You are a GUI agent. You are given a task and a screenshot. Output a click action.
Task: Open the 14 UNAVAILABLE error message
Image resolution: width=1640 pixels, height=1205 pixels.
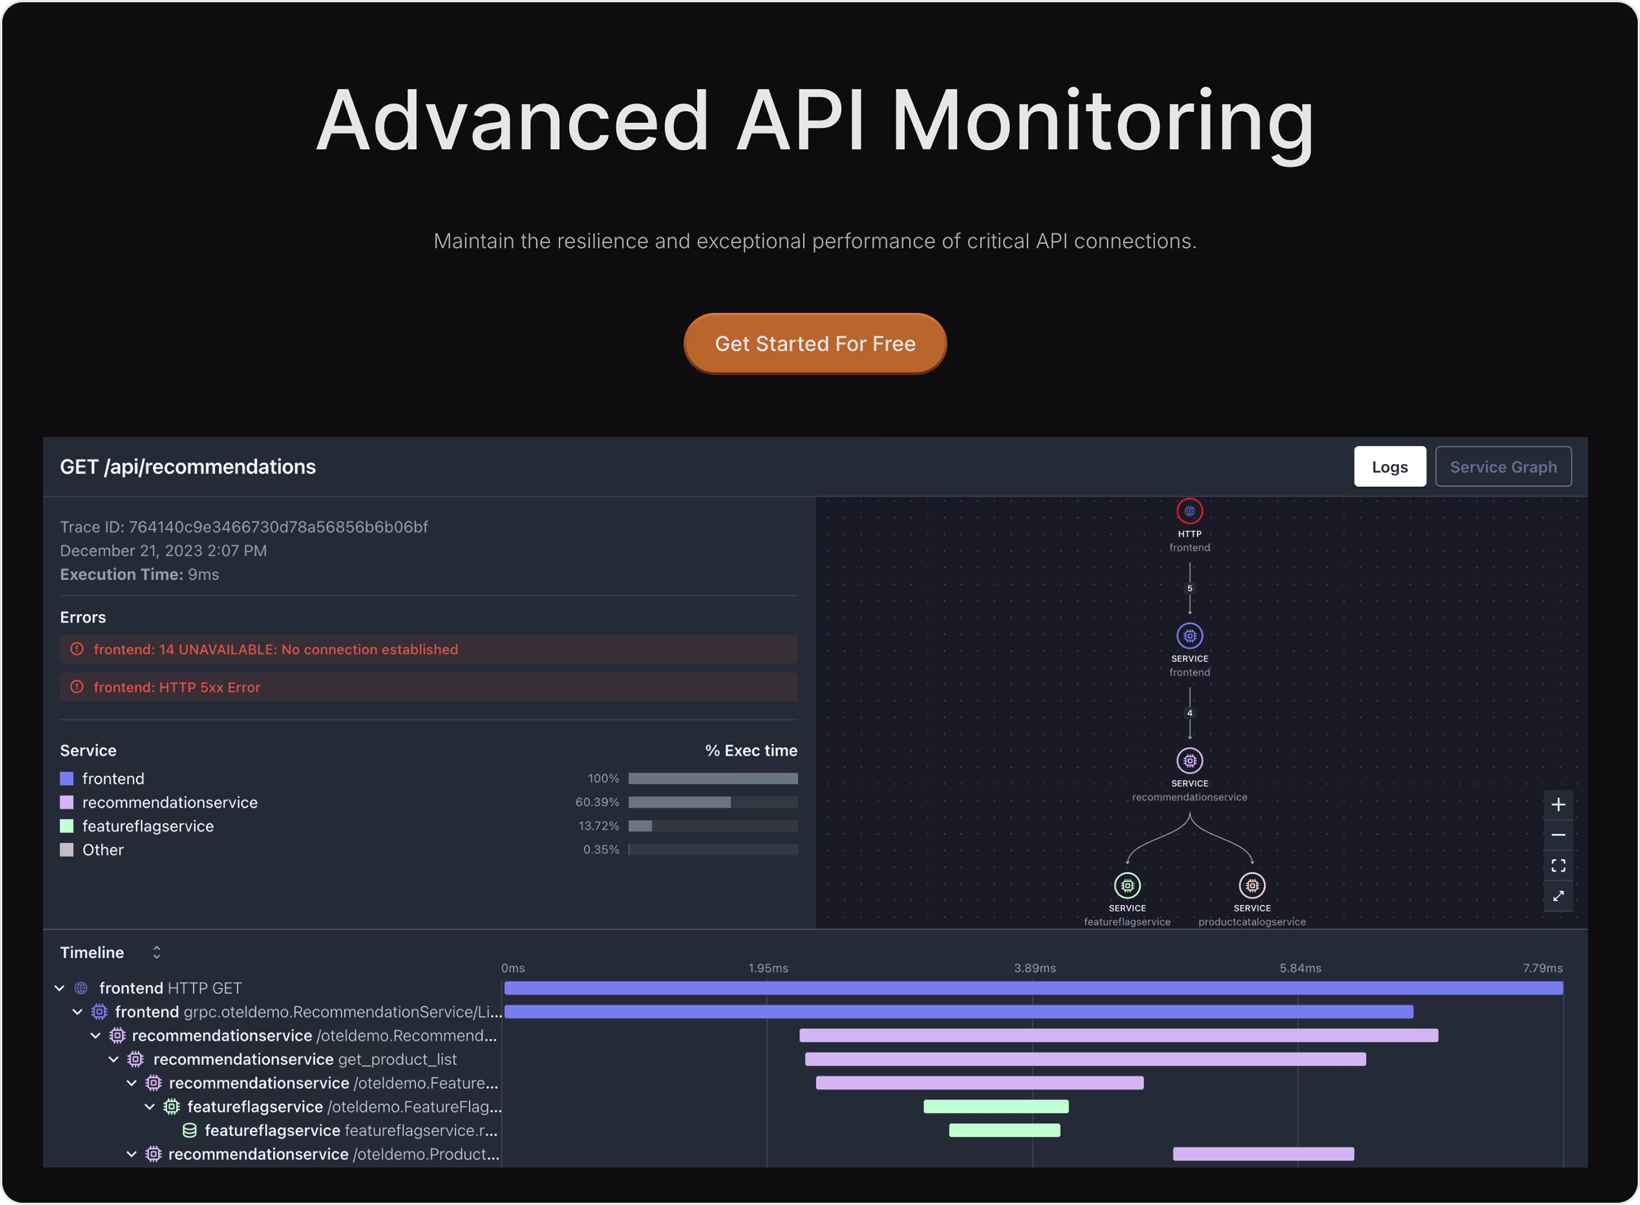pos(429,649)
